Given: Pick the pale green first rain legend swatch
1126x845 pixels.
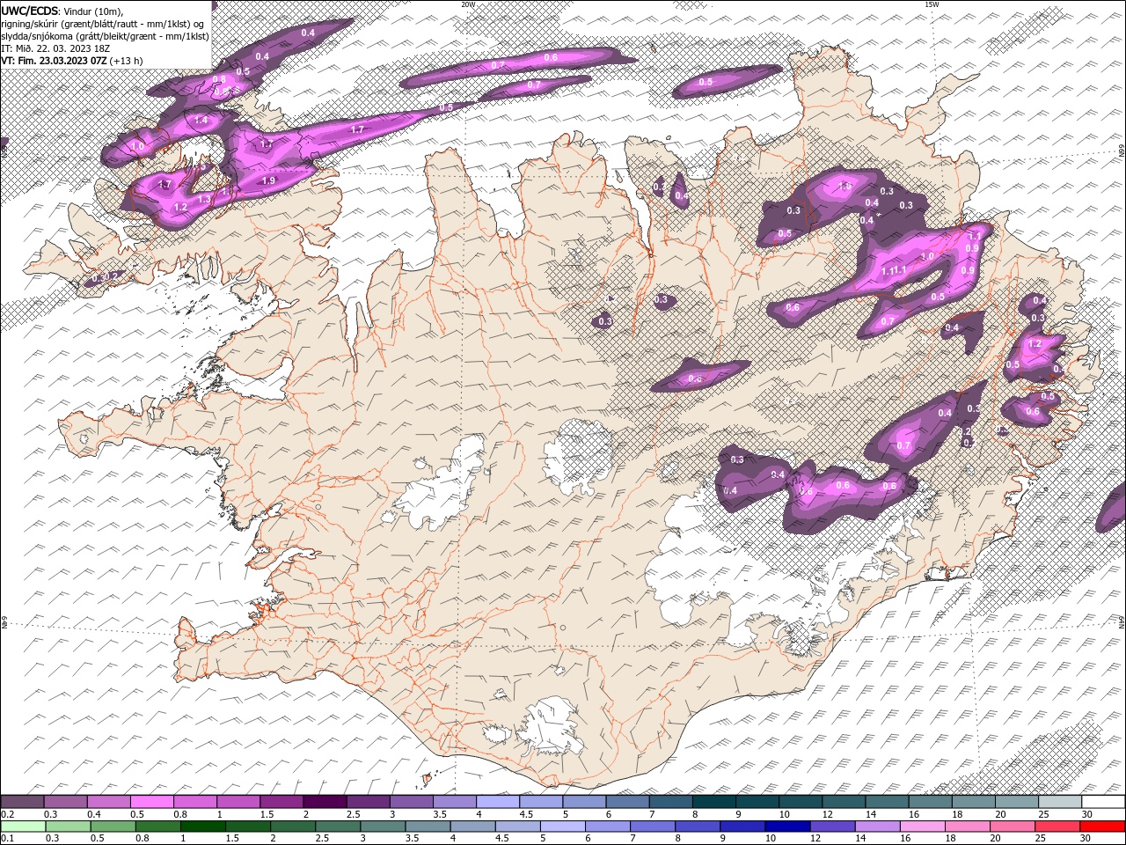Looking at the screenshot, I should [23, 827].
